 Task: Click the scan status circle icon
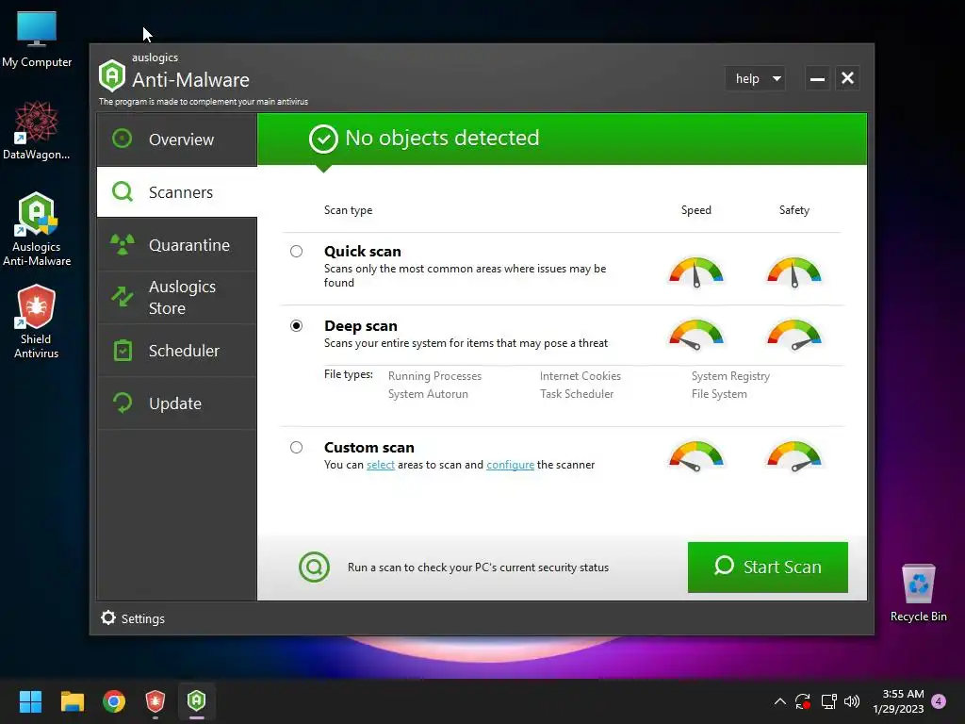(315, 567)
